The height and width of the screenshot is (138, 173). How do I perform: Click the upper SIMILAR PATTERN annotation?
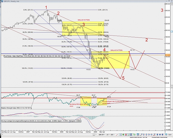[x=84, y=20]
